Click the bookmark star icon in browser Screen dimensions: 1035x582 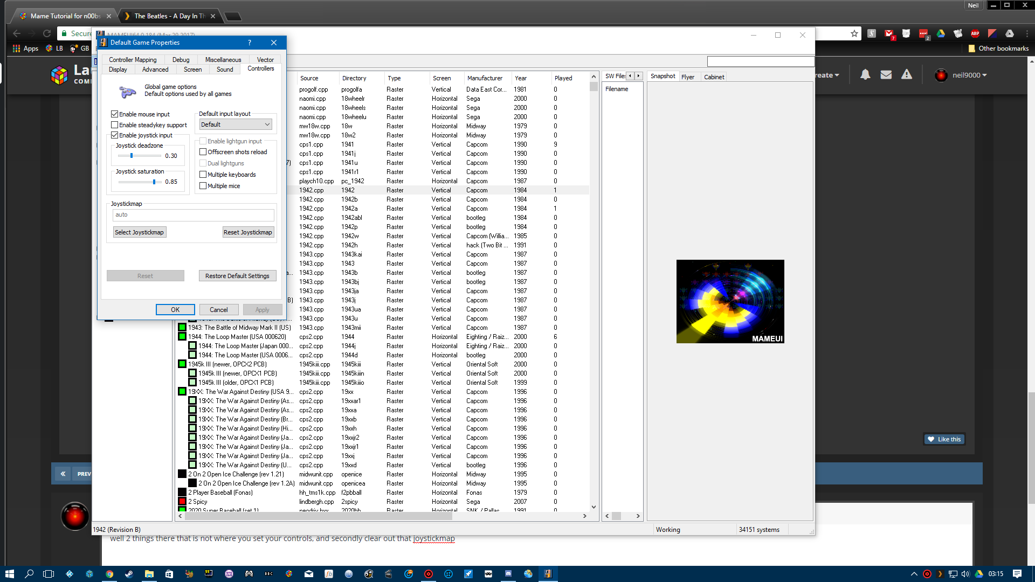(854, 33)
